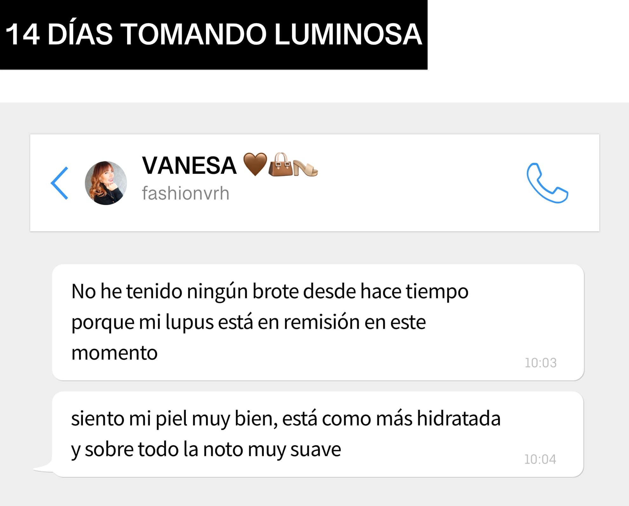Open Vanesa's round profile photo

(106, 183)
